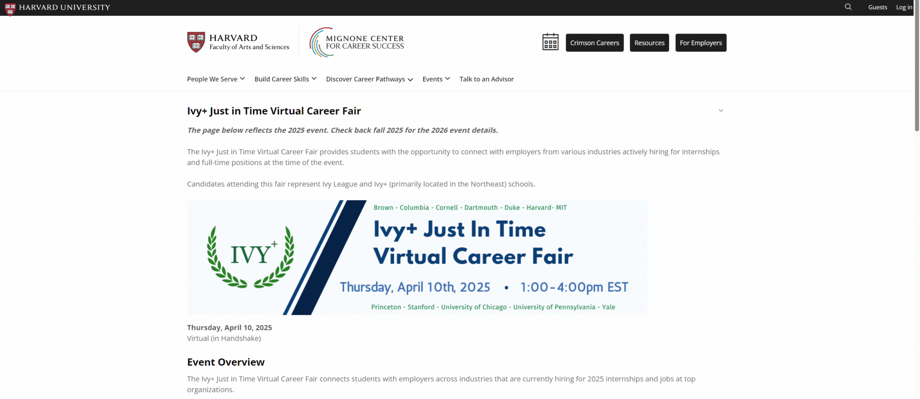Click the Harvard University text link
The width and height of the screenshot is (920, 399).
(64, 7)
